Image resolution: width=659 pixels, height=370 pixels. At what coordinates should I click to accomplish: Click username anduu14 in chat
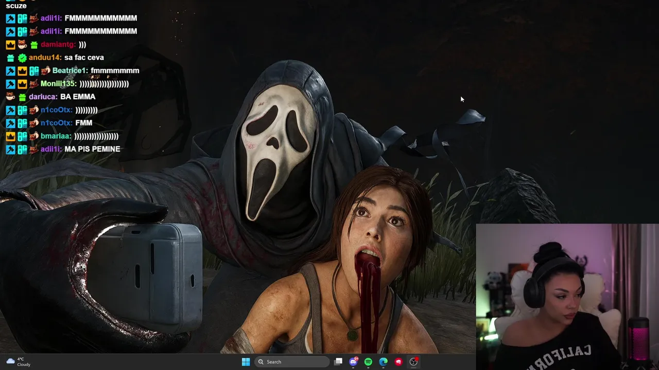[x=45, y=58]
